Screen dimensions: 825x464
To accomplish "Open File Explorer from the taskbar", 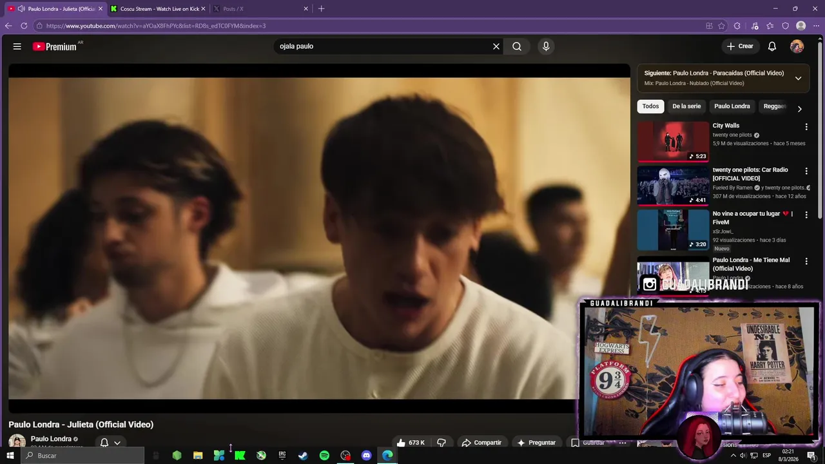I will click(198, 456).
